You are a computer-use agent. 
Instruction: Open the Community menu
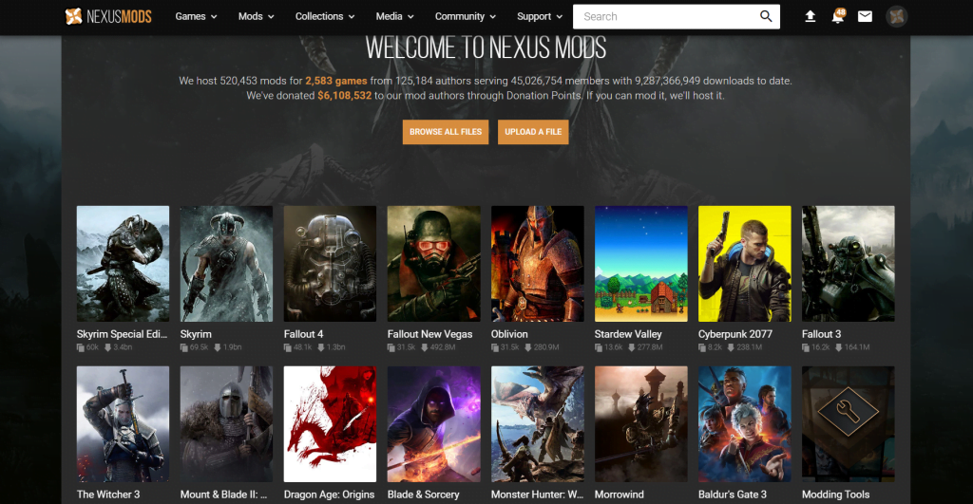tap(465, 16)
